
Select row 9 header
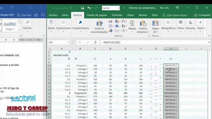[x=49, y=79]
